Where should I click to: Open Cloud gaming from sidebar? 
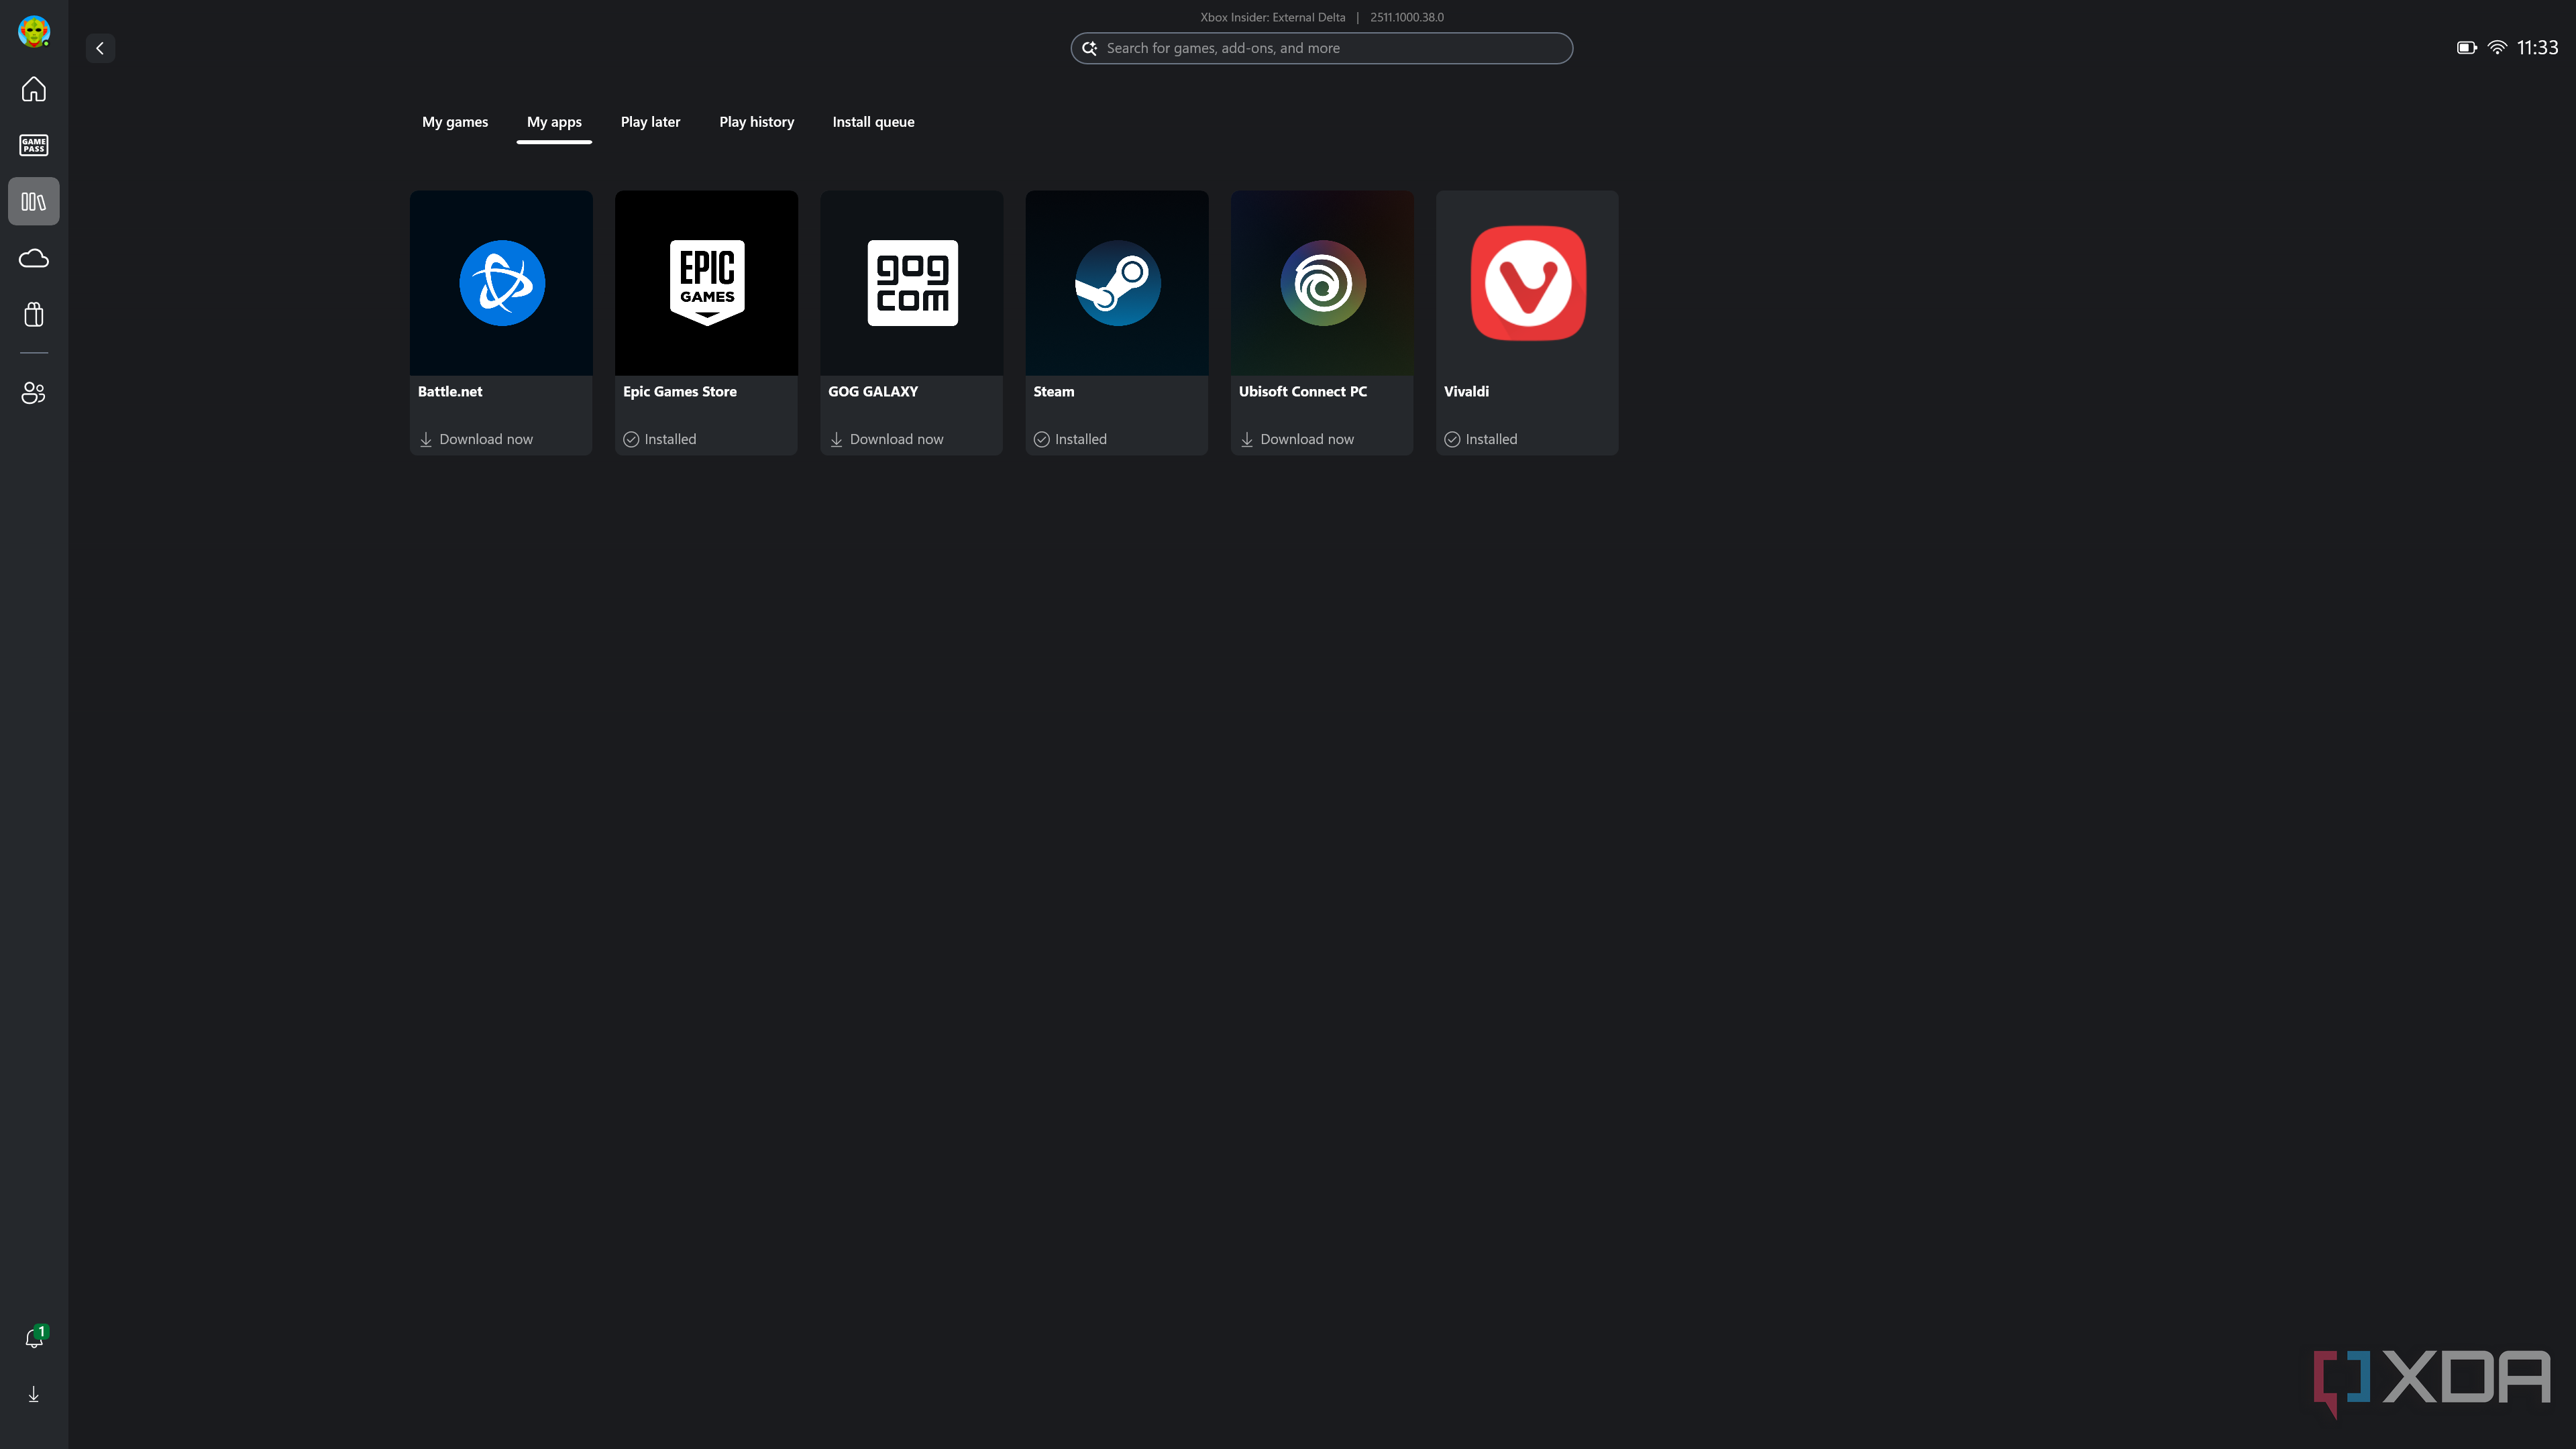tap(34, 259)
